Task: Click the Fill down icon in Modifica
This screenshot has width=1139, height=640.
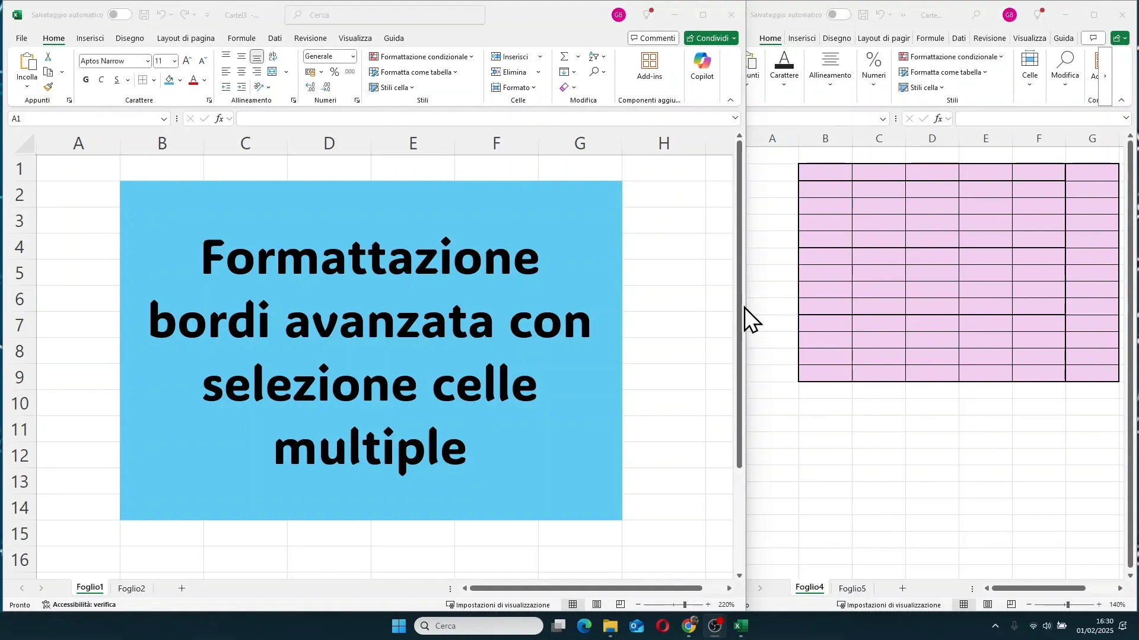Action: (564, 72)
